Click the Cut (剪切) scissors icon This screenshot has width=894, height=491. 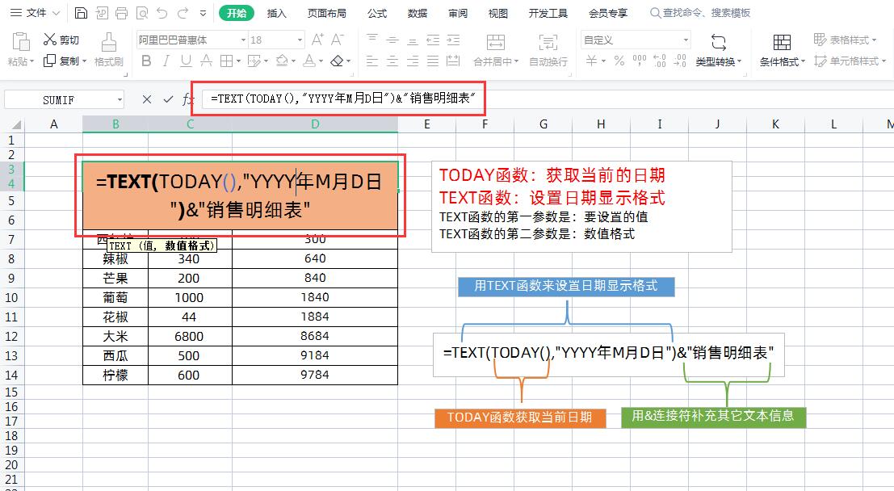[50, 40]
